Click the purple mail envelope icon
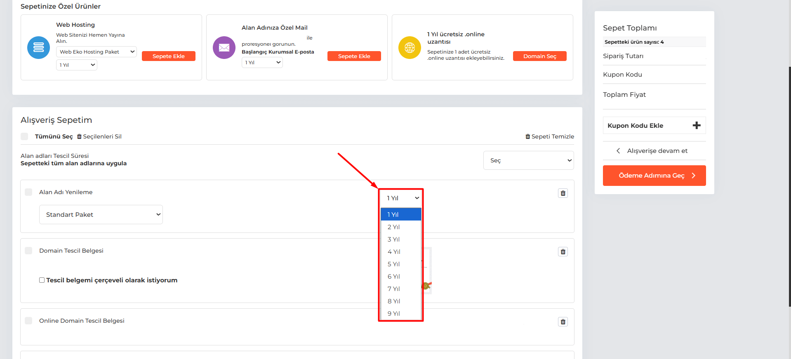Screen dimensions: 791x359 tap(224, 47)
